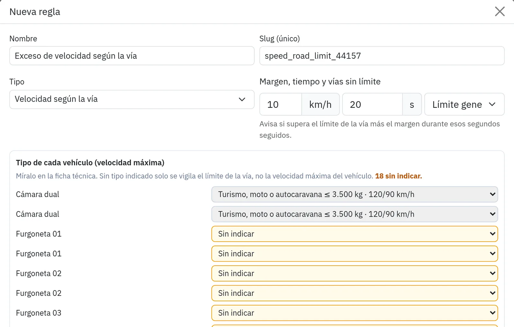Open first Furgoneta 02 type dropdown
This screenshot has width=514, height=327.
(x=355, y=273)
